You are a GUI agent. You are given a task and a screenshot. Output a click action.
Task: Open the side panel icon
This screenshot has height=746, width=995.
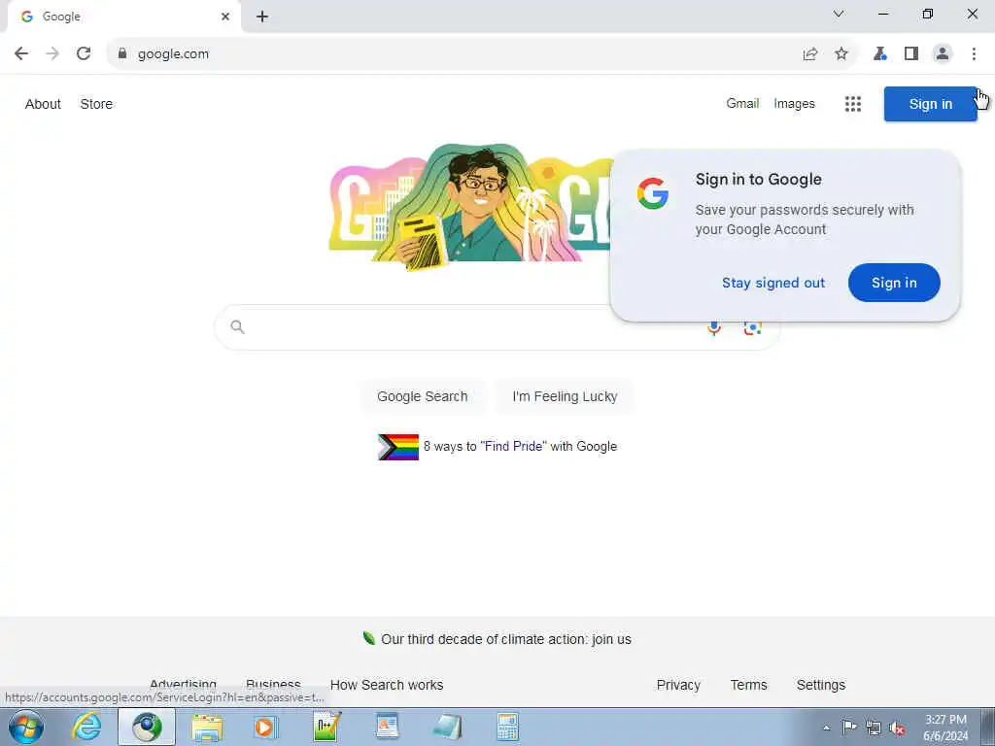[911, 54]
